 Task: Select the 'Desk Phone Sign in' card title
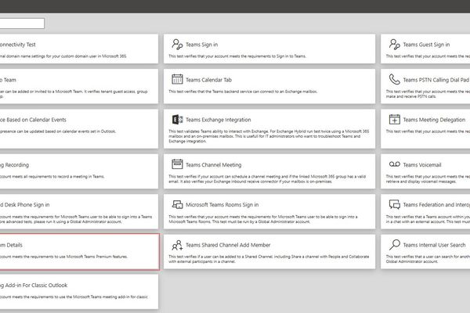pyautogui.click(x=25, y=205)
